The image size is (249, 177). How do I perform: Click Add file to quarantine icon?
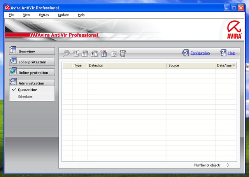tap(103, 53)
